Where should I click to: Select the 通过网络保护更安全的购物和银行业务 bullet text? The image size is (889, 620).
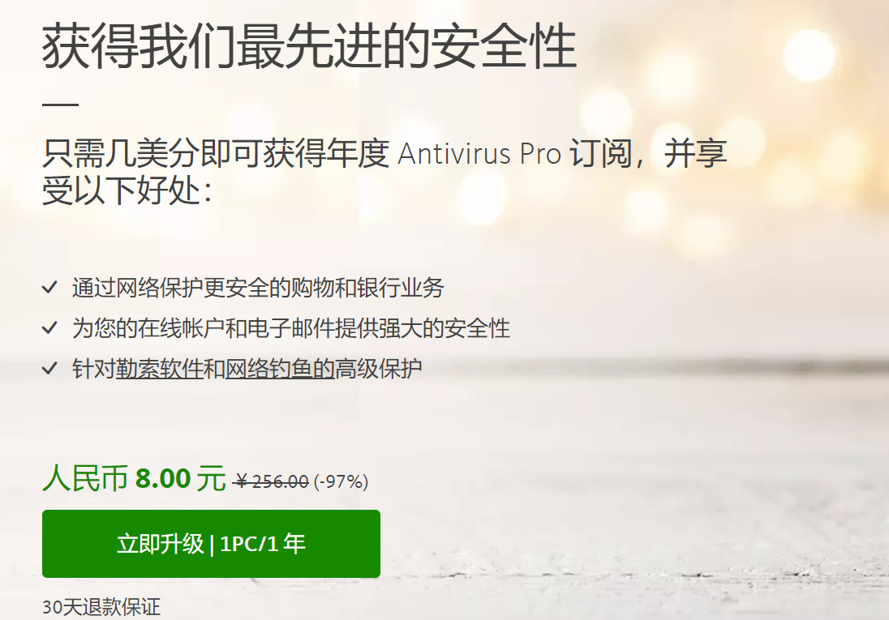point(258,288)
